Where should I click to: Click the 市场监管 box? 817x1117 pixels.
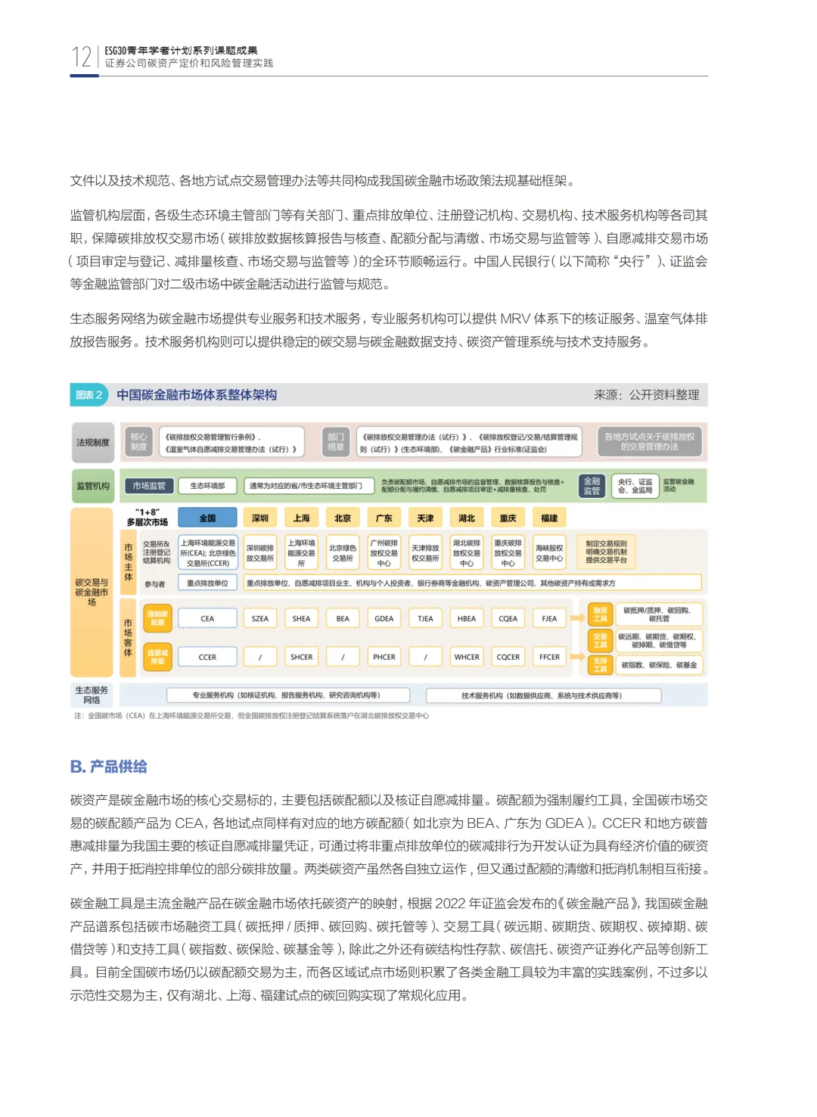point(149,486)
